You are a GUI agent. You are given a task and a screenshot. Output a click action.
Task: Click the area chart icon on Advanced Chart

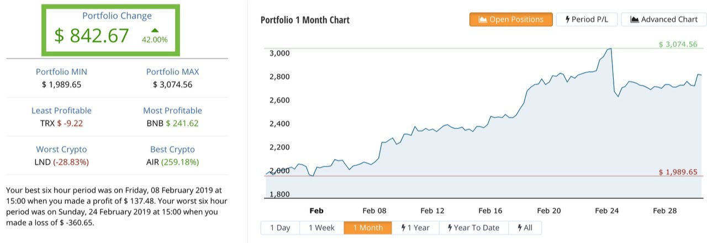(x=635, y=19)
